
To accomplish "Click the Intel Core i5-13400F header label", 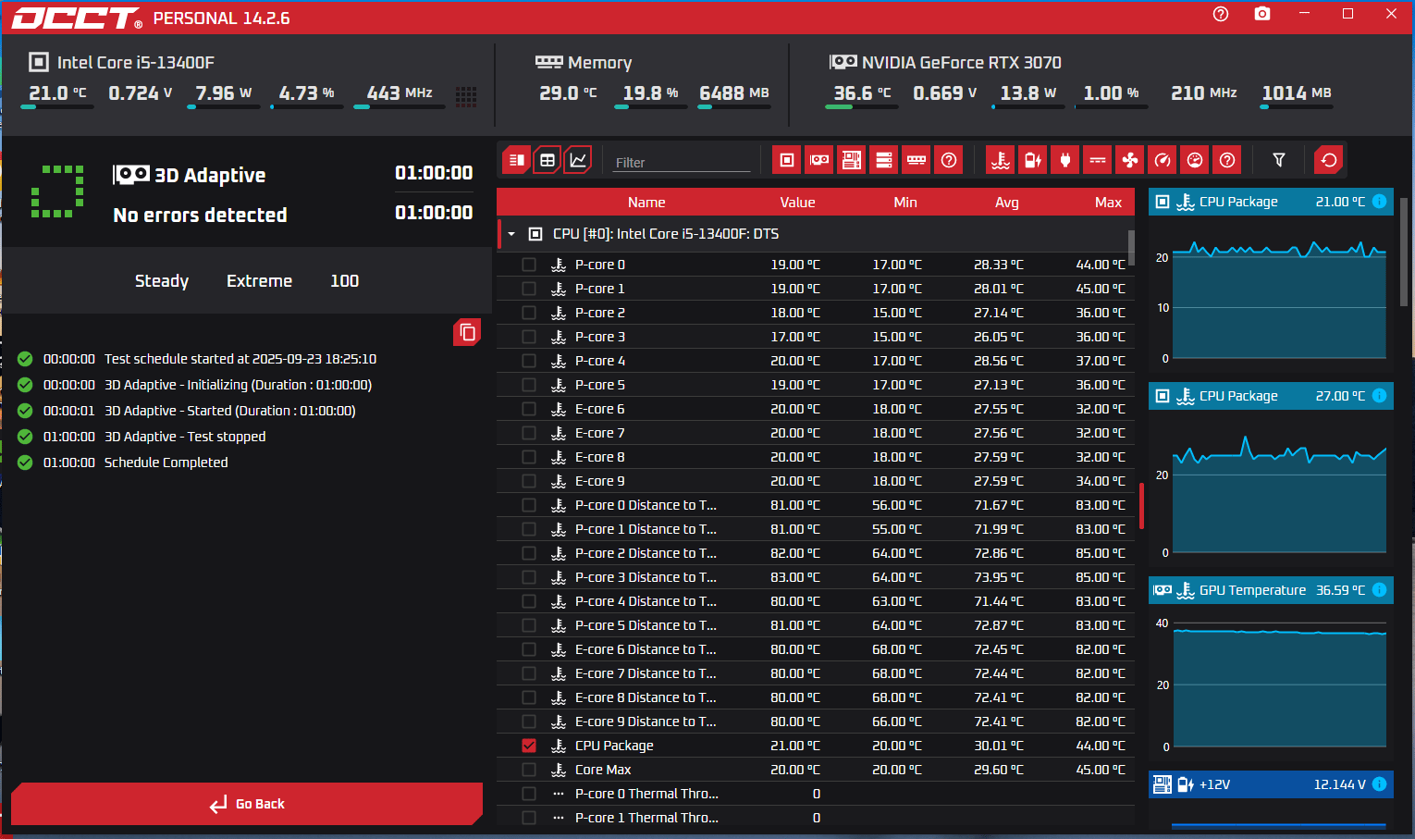I will [x=136, y=63].
